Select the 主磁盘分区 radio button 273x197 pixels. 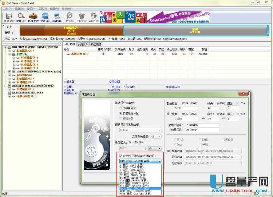[x=121, y=108]
